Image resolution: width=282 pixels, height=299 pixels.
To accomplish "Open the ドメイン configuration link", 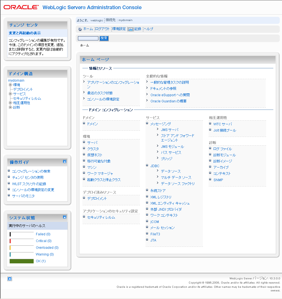I will tap(93, 124).
